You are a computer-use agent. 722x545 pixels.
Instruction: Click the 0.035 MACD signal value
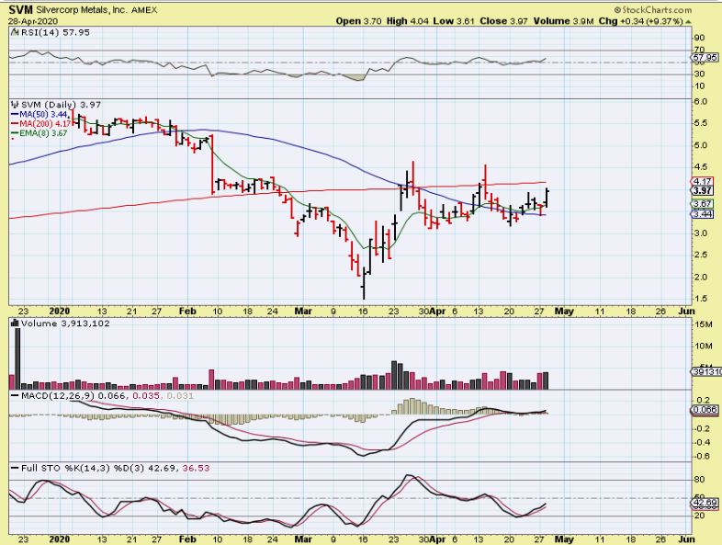146,396
